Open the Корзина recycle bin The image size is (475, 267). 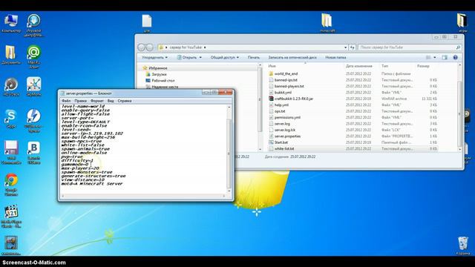coord(462,245)
